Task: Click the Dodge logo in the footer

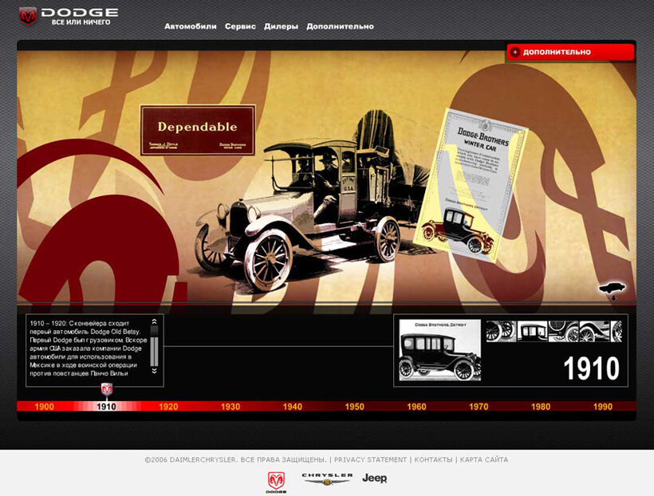Action: click(275, 479)
